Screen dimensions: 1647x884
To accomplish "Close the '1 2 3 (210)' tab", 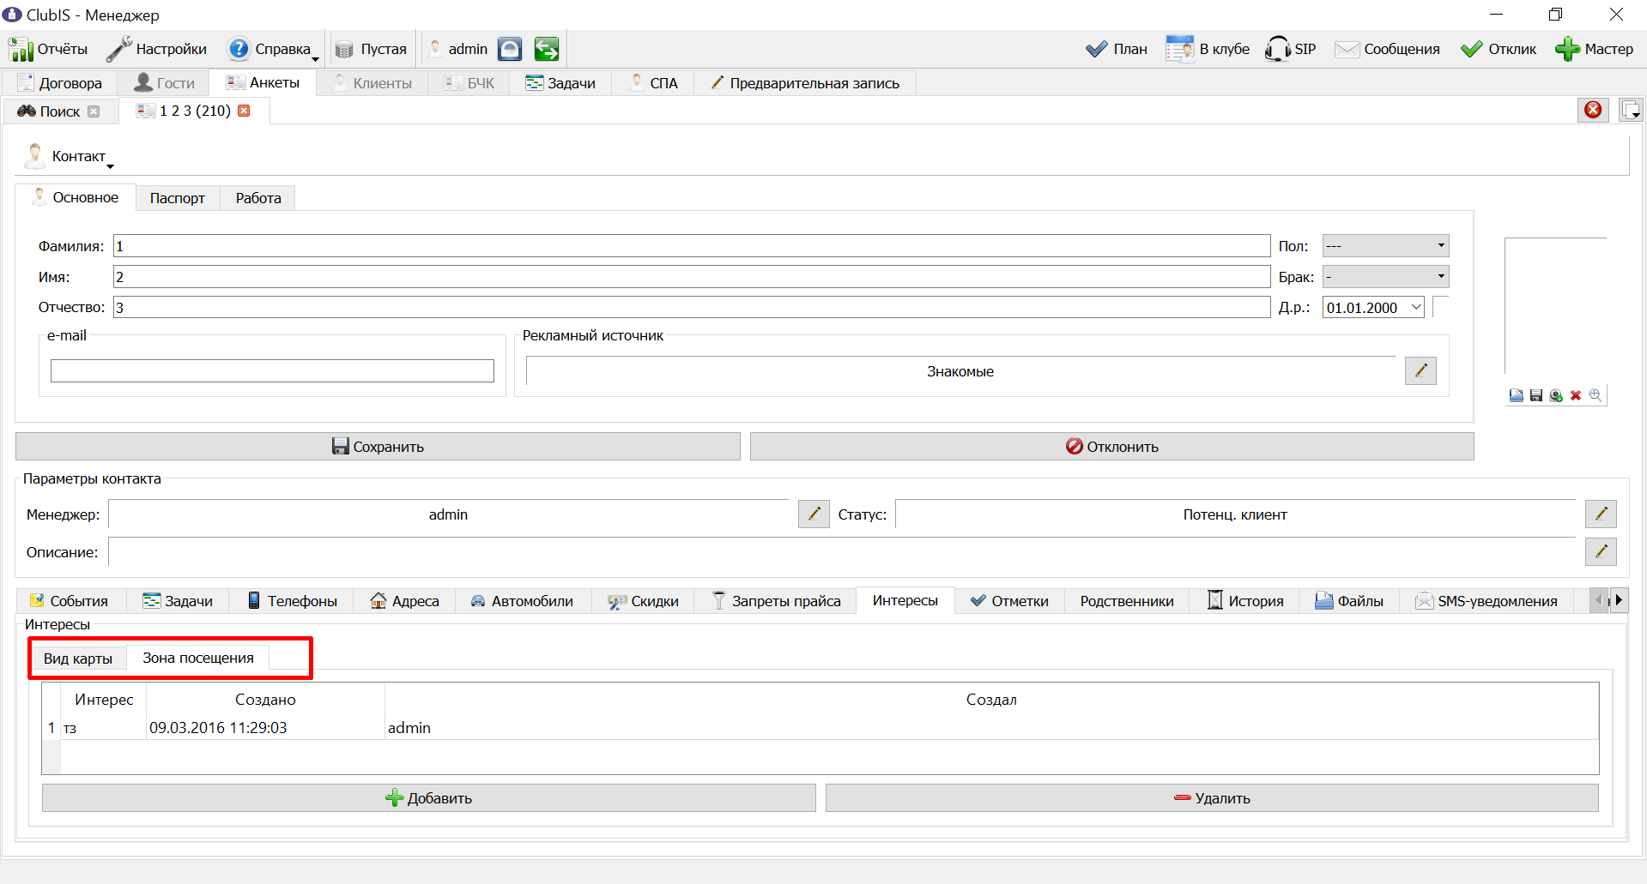I will [244, 111].
